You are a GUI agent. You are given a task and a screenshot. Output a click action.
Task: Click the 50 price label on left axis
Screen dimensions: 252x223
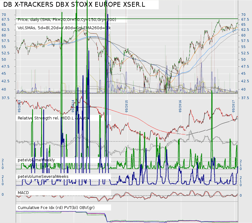(4, 59)
